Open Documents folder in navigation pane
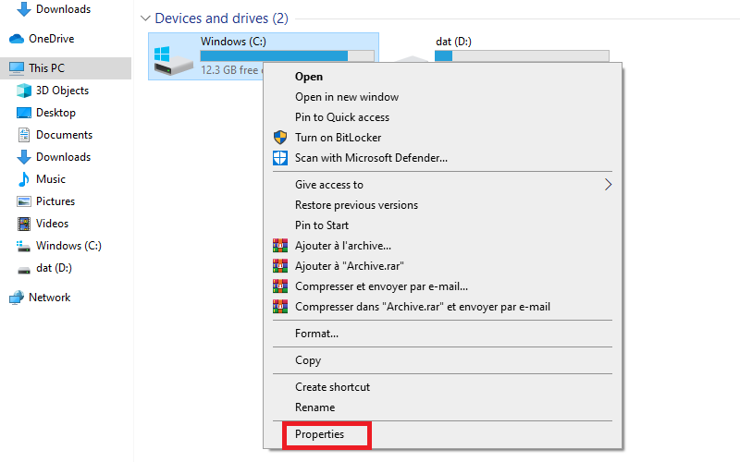 [x=64, y=135]
